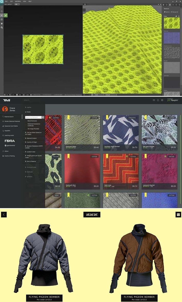
Task: Expand Print & Patterns filter
Action: click(x=31, y=161)
